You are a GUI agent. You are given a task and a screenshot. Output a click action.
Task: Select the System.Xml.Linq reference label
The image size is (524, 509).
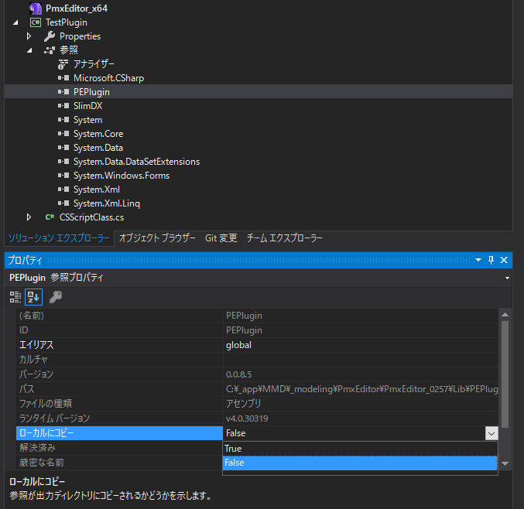[x=107, y=203]
